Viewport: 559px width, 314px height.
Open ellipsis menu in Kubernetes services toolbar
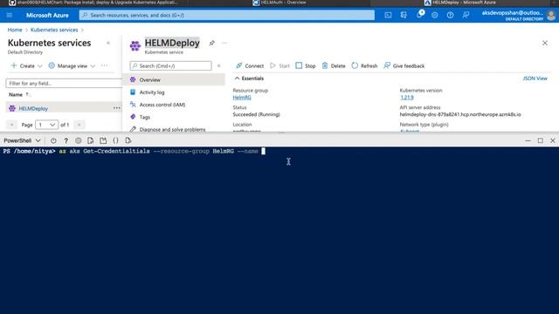104,66
